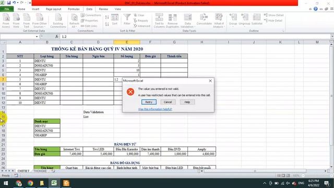
Task: Open the Sort dialog icon
Action: (115, 20)
